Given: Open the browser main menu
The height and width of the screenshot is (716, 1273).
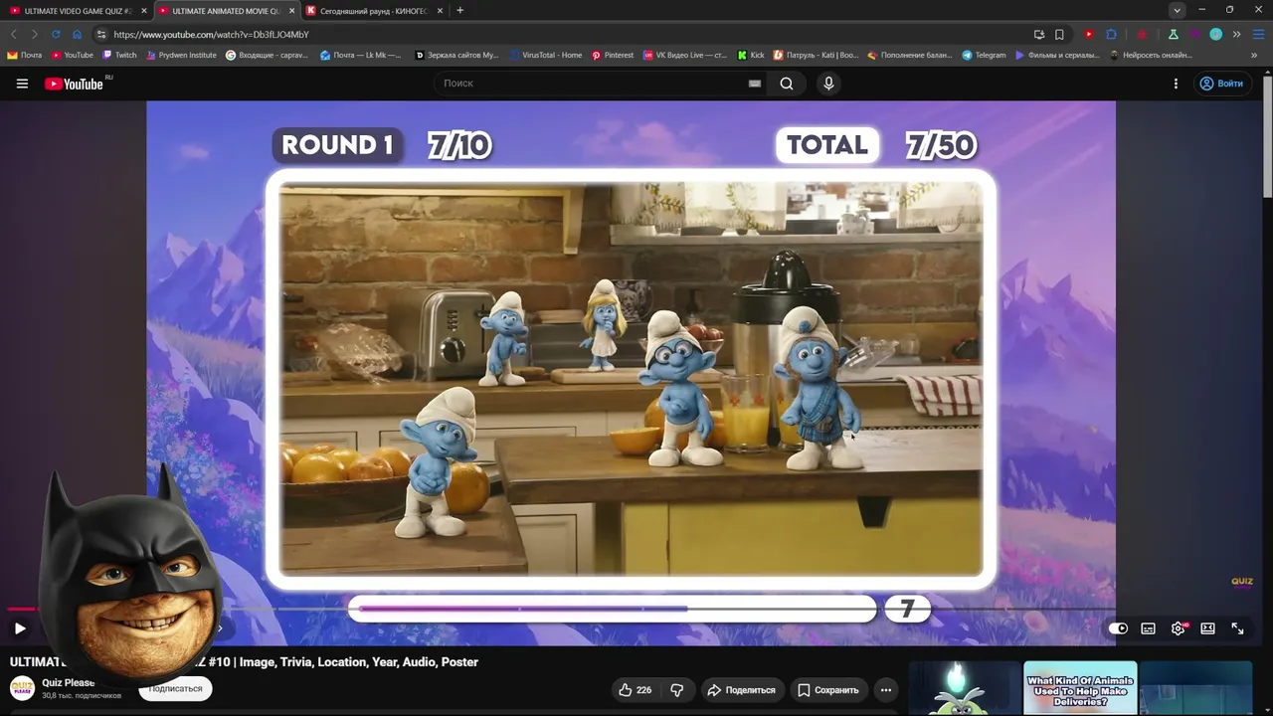Looking at the screenshot, I should 1258,34.
